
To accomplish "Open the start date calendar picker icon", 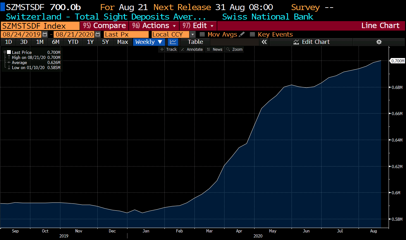I will point(45,34).
